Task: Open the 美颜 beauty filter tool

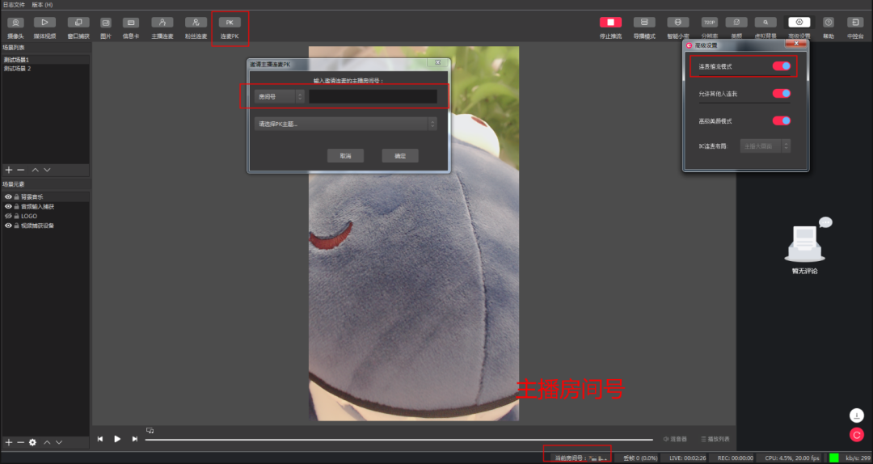Action: 736,23
